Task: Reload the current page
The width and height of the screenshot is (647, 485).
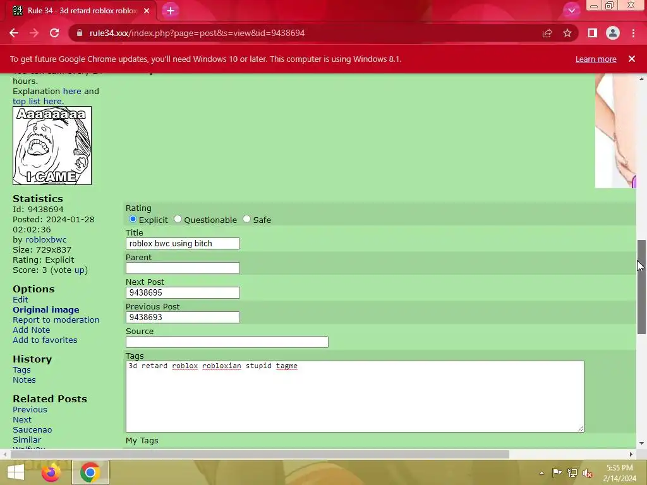Action: [x=54, y=33]
